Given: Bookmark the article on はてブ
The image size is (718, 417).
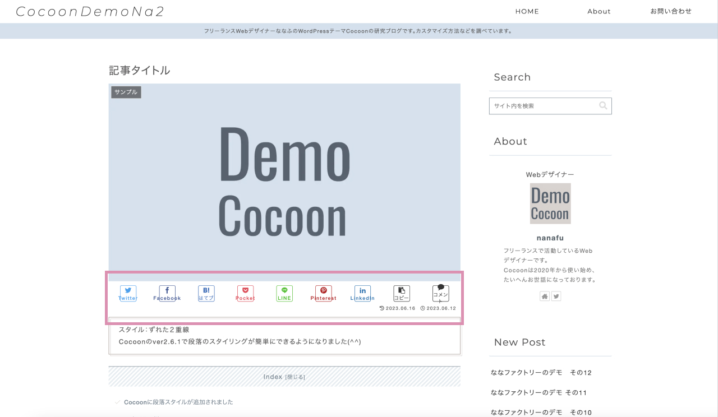Looking at the screenshot, I should click(x=206, y=293).
